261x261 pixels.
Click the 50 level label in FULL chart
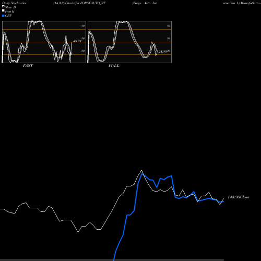[x=169, y=38]
